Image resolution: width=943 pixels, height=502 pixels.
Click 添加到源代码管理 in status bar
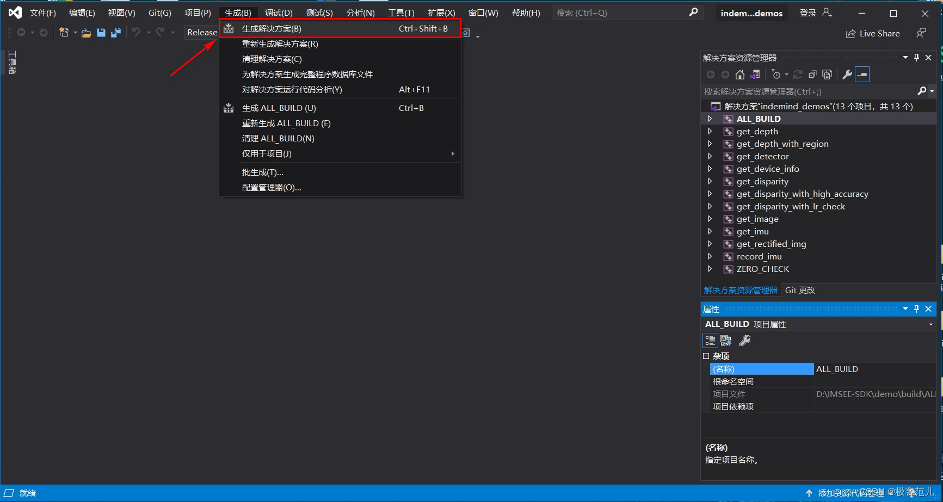point(851,493)
